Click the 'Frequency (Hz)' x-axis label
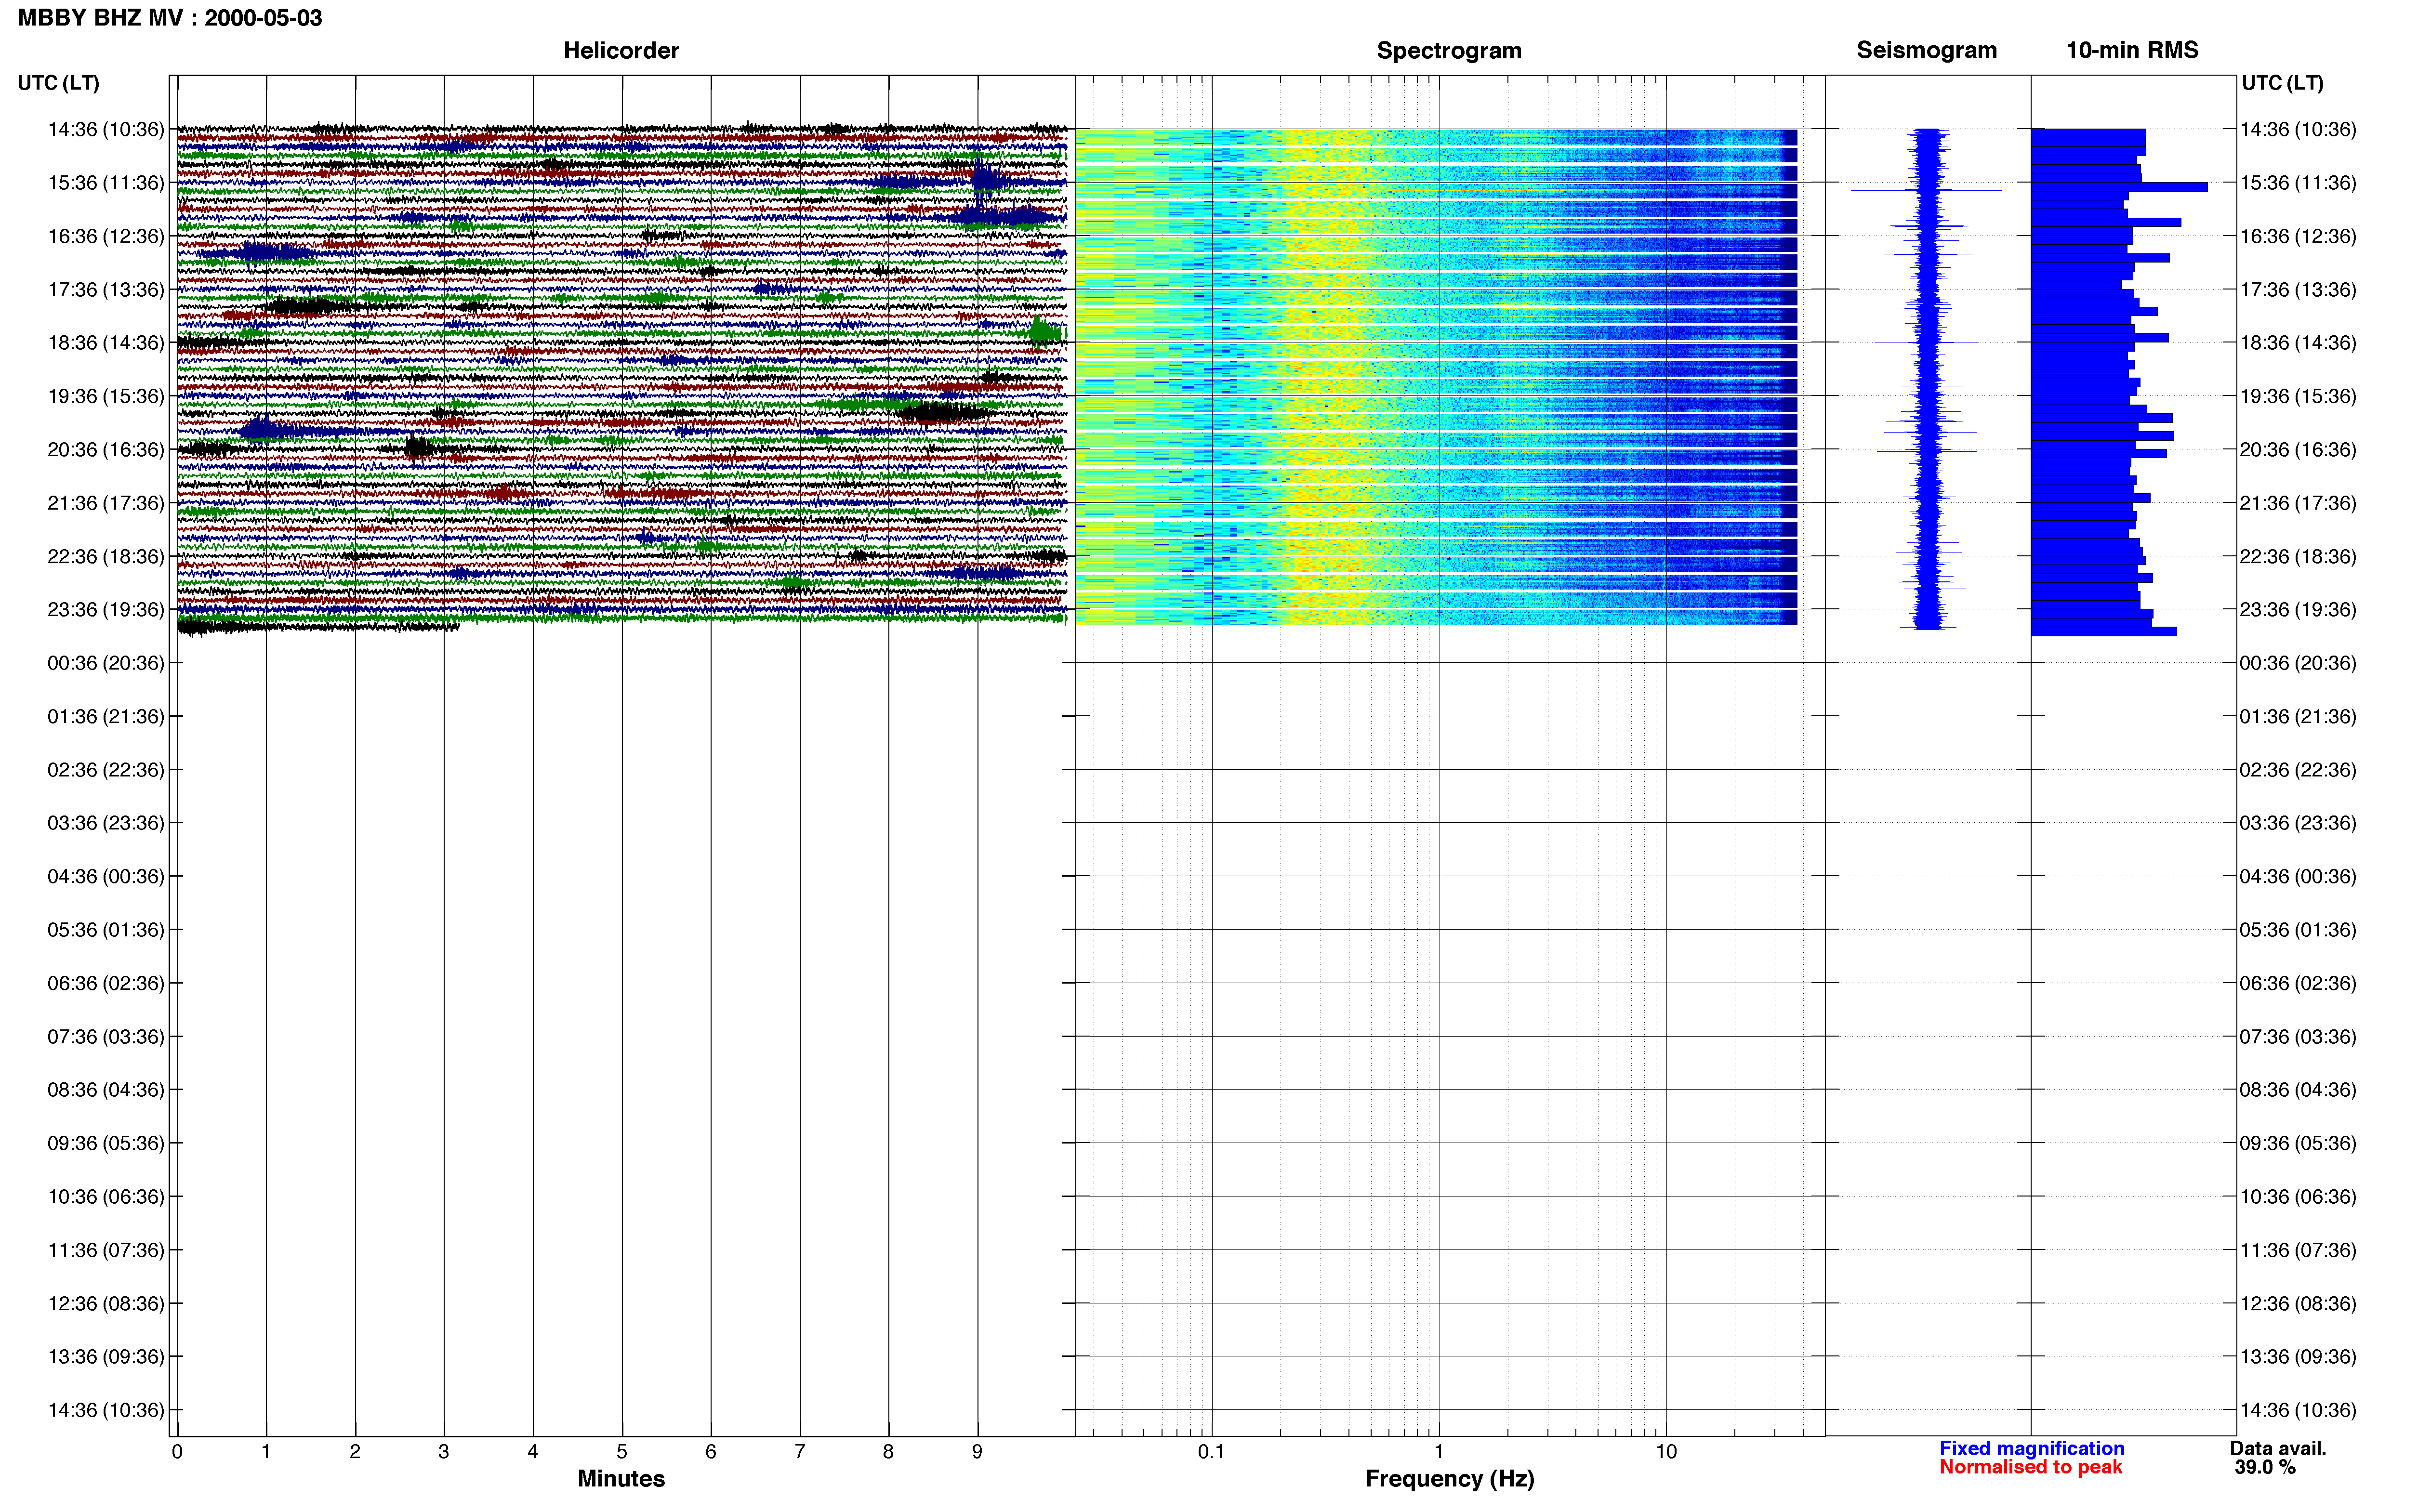 (1449, 1479)
